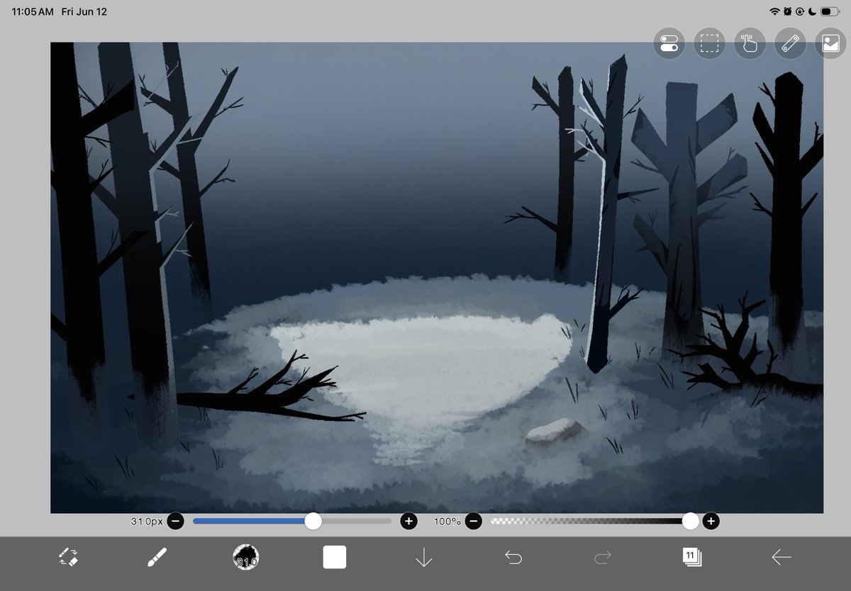Tap the Wi-Fi status icon
The image size is (851, 591).
pos(774,12)
